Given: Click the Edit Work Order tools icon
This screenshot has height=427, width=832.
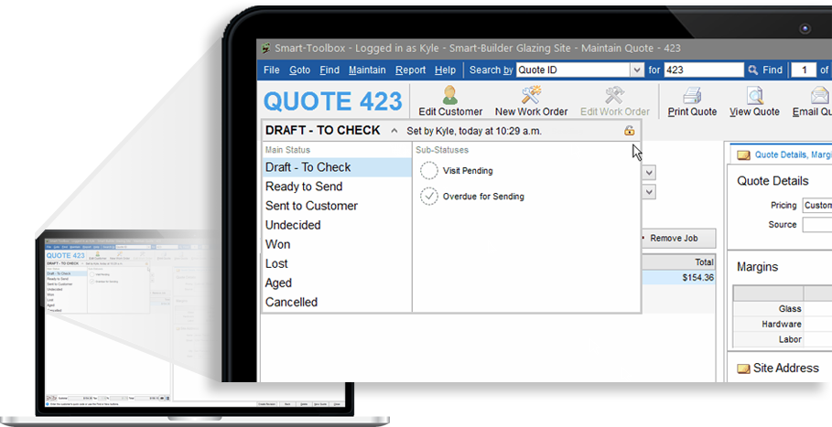Looking at the screenshot, I should 614,95.
